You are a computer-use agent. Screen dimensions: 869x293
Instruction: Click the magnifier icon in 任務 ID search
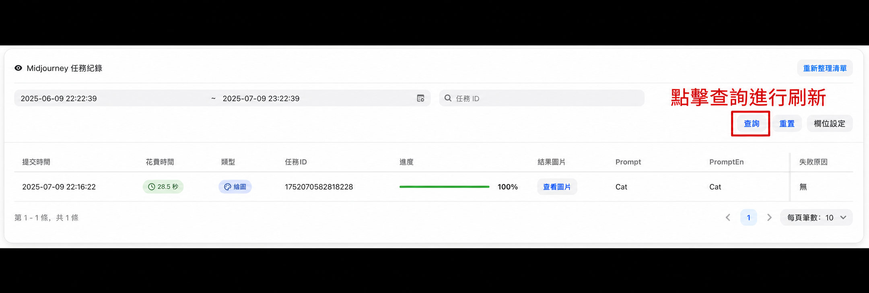click(x=448, y=98)
